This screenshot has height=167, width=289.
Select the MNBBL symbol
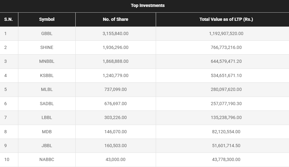click(x=47, y=61)
